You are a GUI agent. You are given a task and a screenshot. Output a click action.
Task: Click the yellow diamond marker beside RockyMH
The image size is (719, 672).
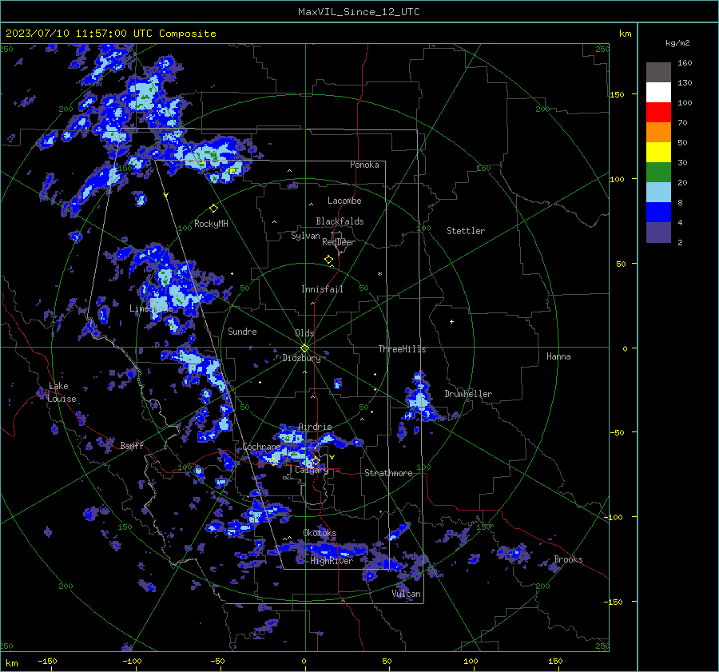(213, 209)
